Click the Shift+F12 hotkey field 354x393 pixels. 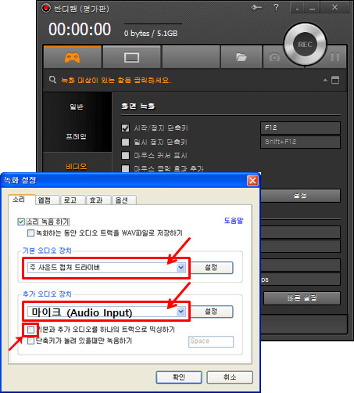(300, 142)
